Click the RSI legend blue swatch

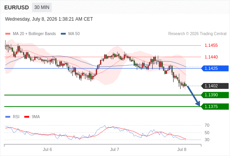[x=8, y=117]
